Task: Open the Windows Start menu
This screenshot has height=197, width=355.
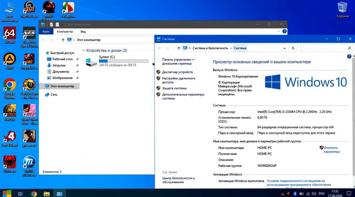Action: [x=7, y=193]
